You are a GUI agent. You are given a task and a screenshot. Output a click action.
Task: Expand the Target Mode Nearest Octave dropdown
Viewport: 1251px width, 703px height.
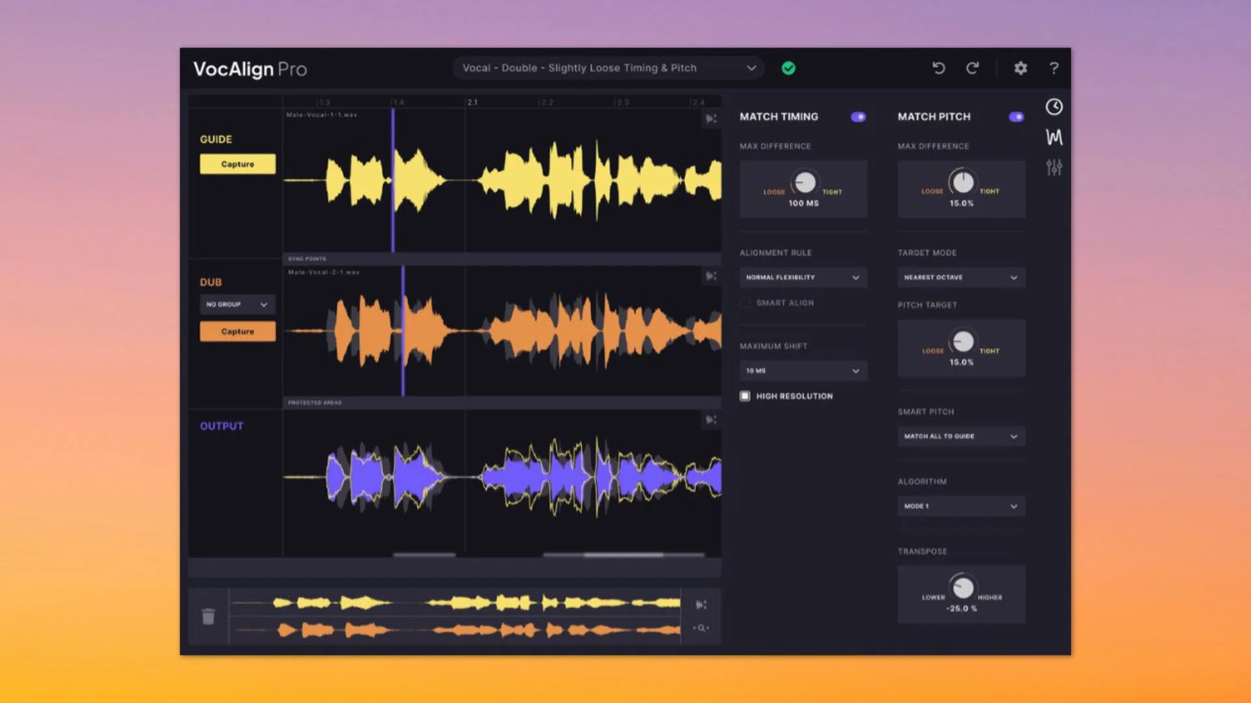[x=960, y=277]
